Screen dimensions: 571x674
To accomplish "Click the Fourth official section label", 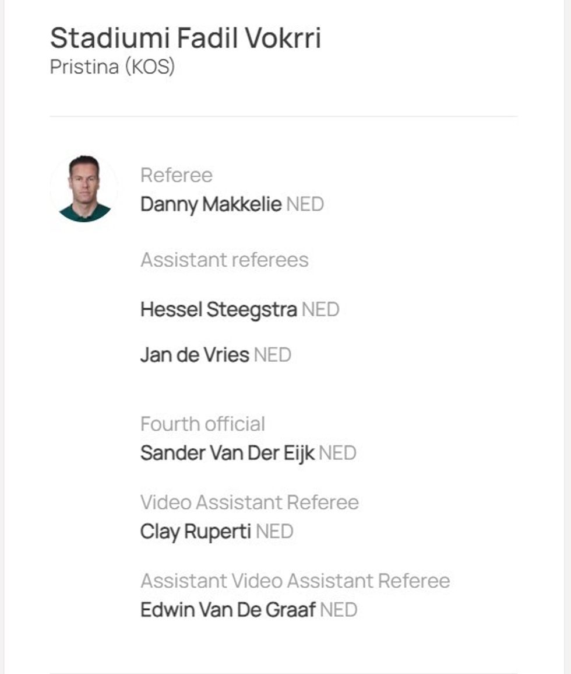I will (203, 424).
